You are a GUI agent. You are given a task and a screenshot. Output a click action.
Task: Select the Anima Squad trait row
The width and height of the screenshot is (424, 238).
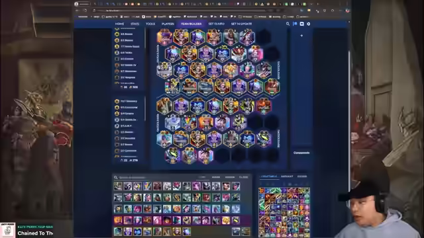(127, 46)
